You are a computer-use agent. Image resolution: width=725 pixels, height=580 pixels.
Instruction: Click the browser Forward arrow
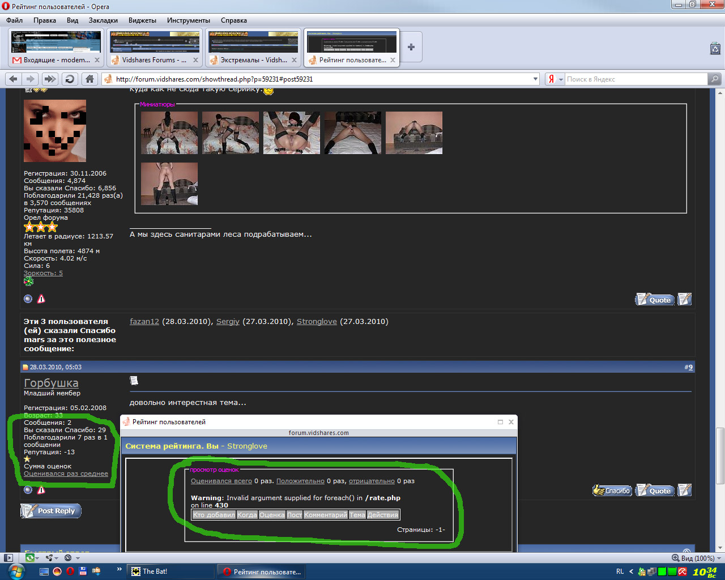pyautogui.click(x=31, y=79)
